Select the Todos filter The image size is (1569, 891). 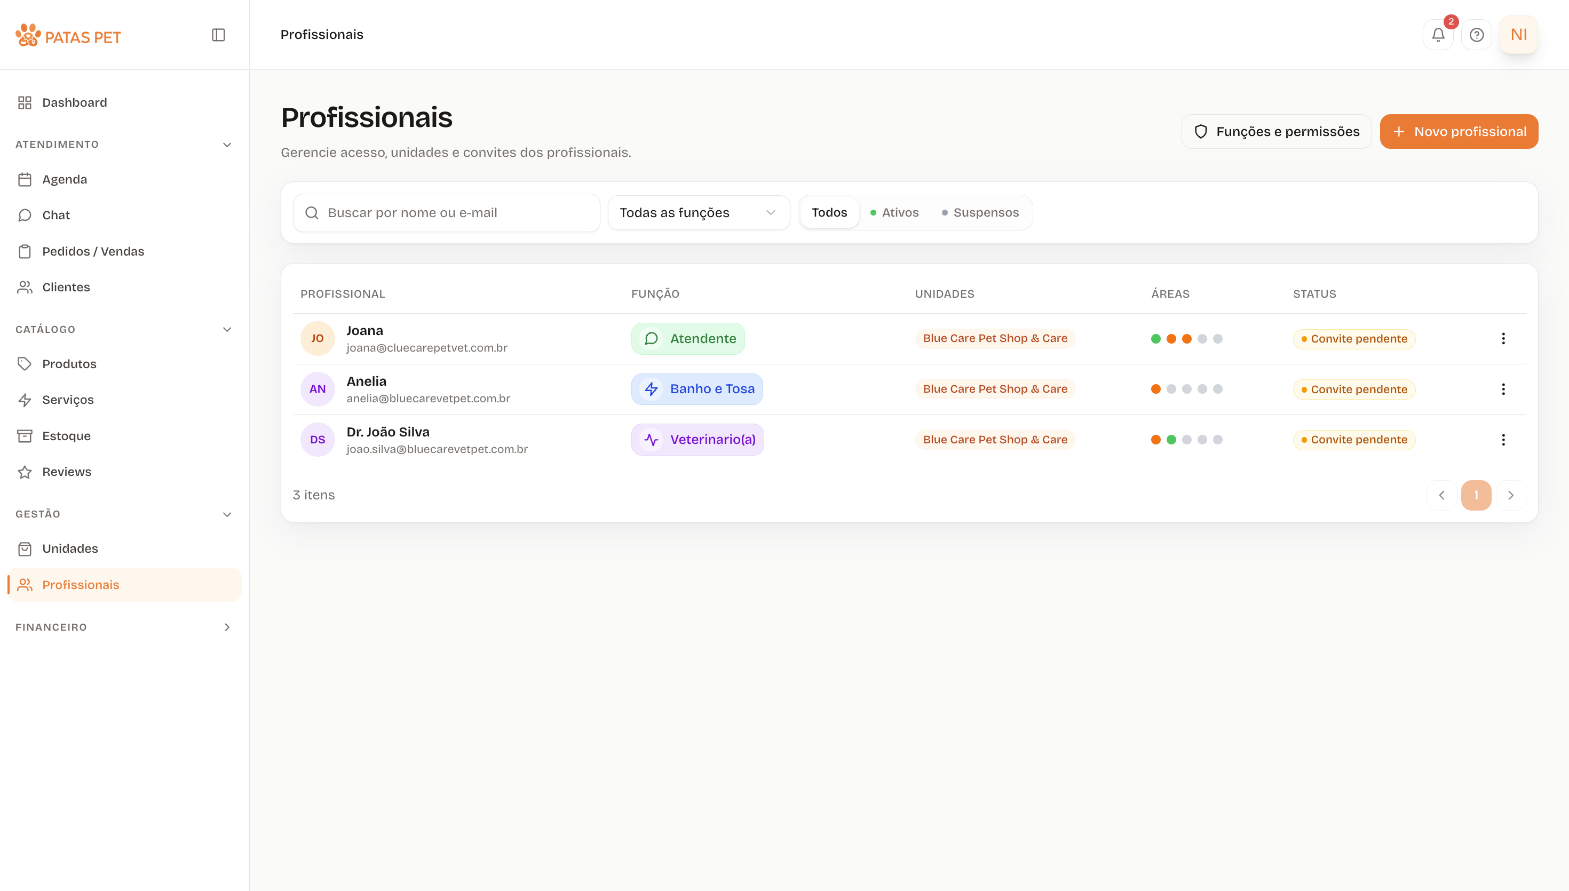pyautogui.click(x=829, y=212)
